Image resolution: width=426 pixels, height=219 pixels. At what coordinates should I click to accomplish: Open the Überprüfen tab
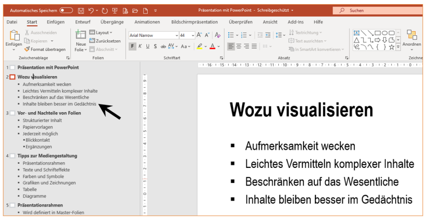(x=241, y=22)
